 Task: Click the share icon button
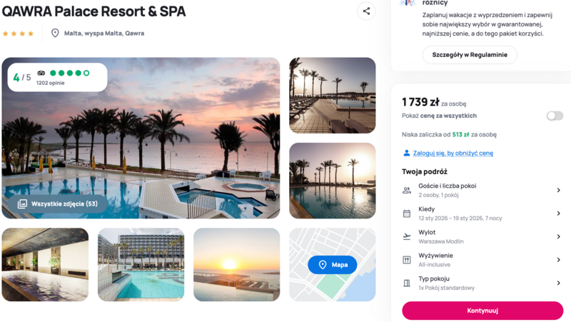click(x=366, y=11)
